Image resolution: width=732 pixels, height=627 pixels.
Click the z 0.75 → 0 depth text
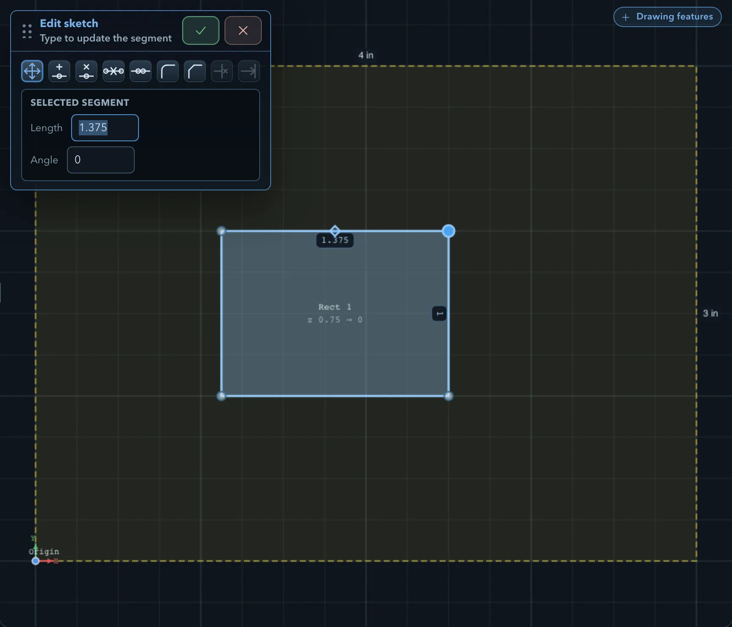(x=335, y=320)
